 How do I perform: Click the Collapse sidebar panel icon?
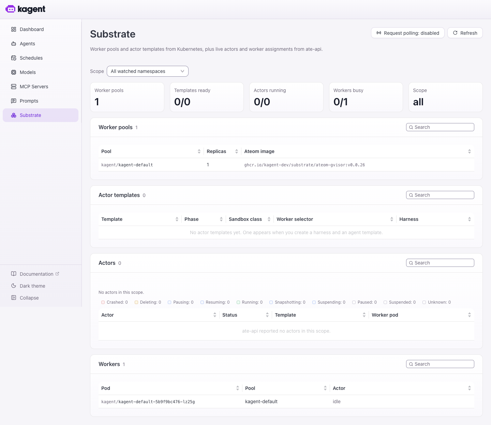tap(14, 298)
